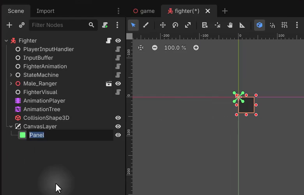
Task: Toggle visibility of the Panel node
Action: [118, 135]
